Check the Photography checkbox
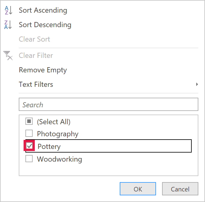 click(29, 133)
